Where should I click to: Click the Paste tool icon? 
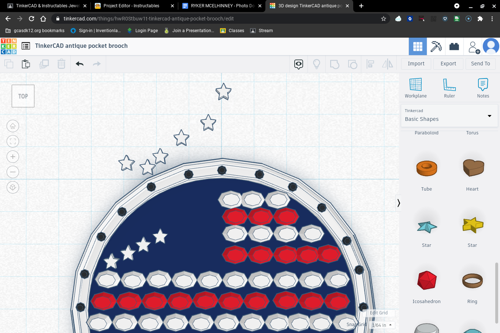(x=26, y=64)
